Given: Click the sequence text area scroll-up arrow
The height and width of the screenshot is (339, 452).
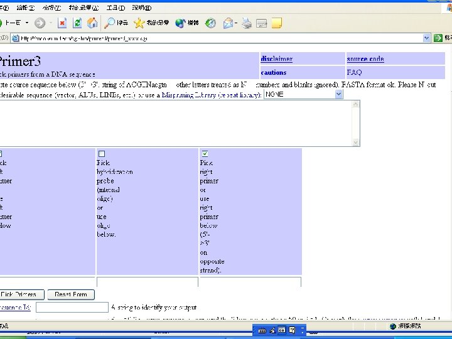Looking at the screenshot, I should pyautogui.click(x=356, y=104).
